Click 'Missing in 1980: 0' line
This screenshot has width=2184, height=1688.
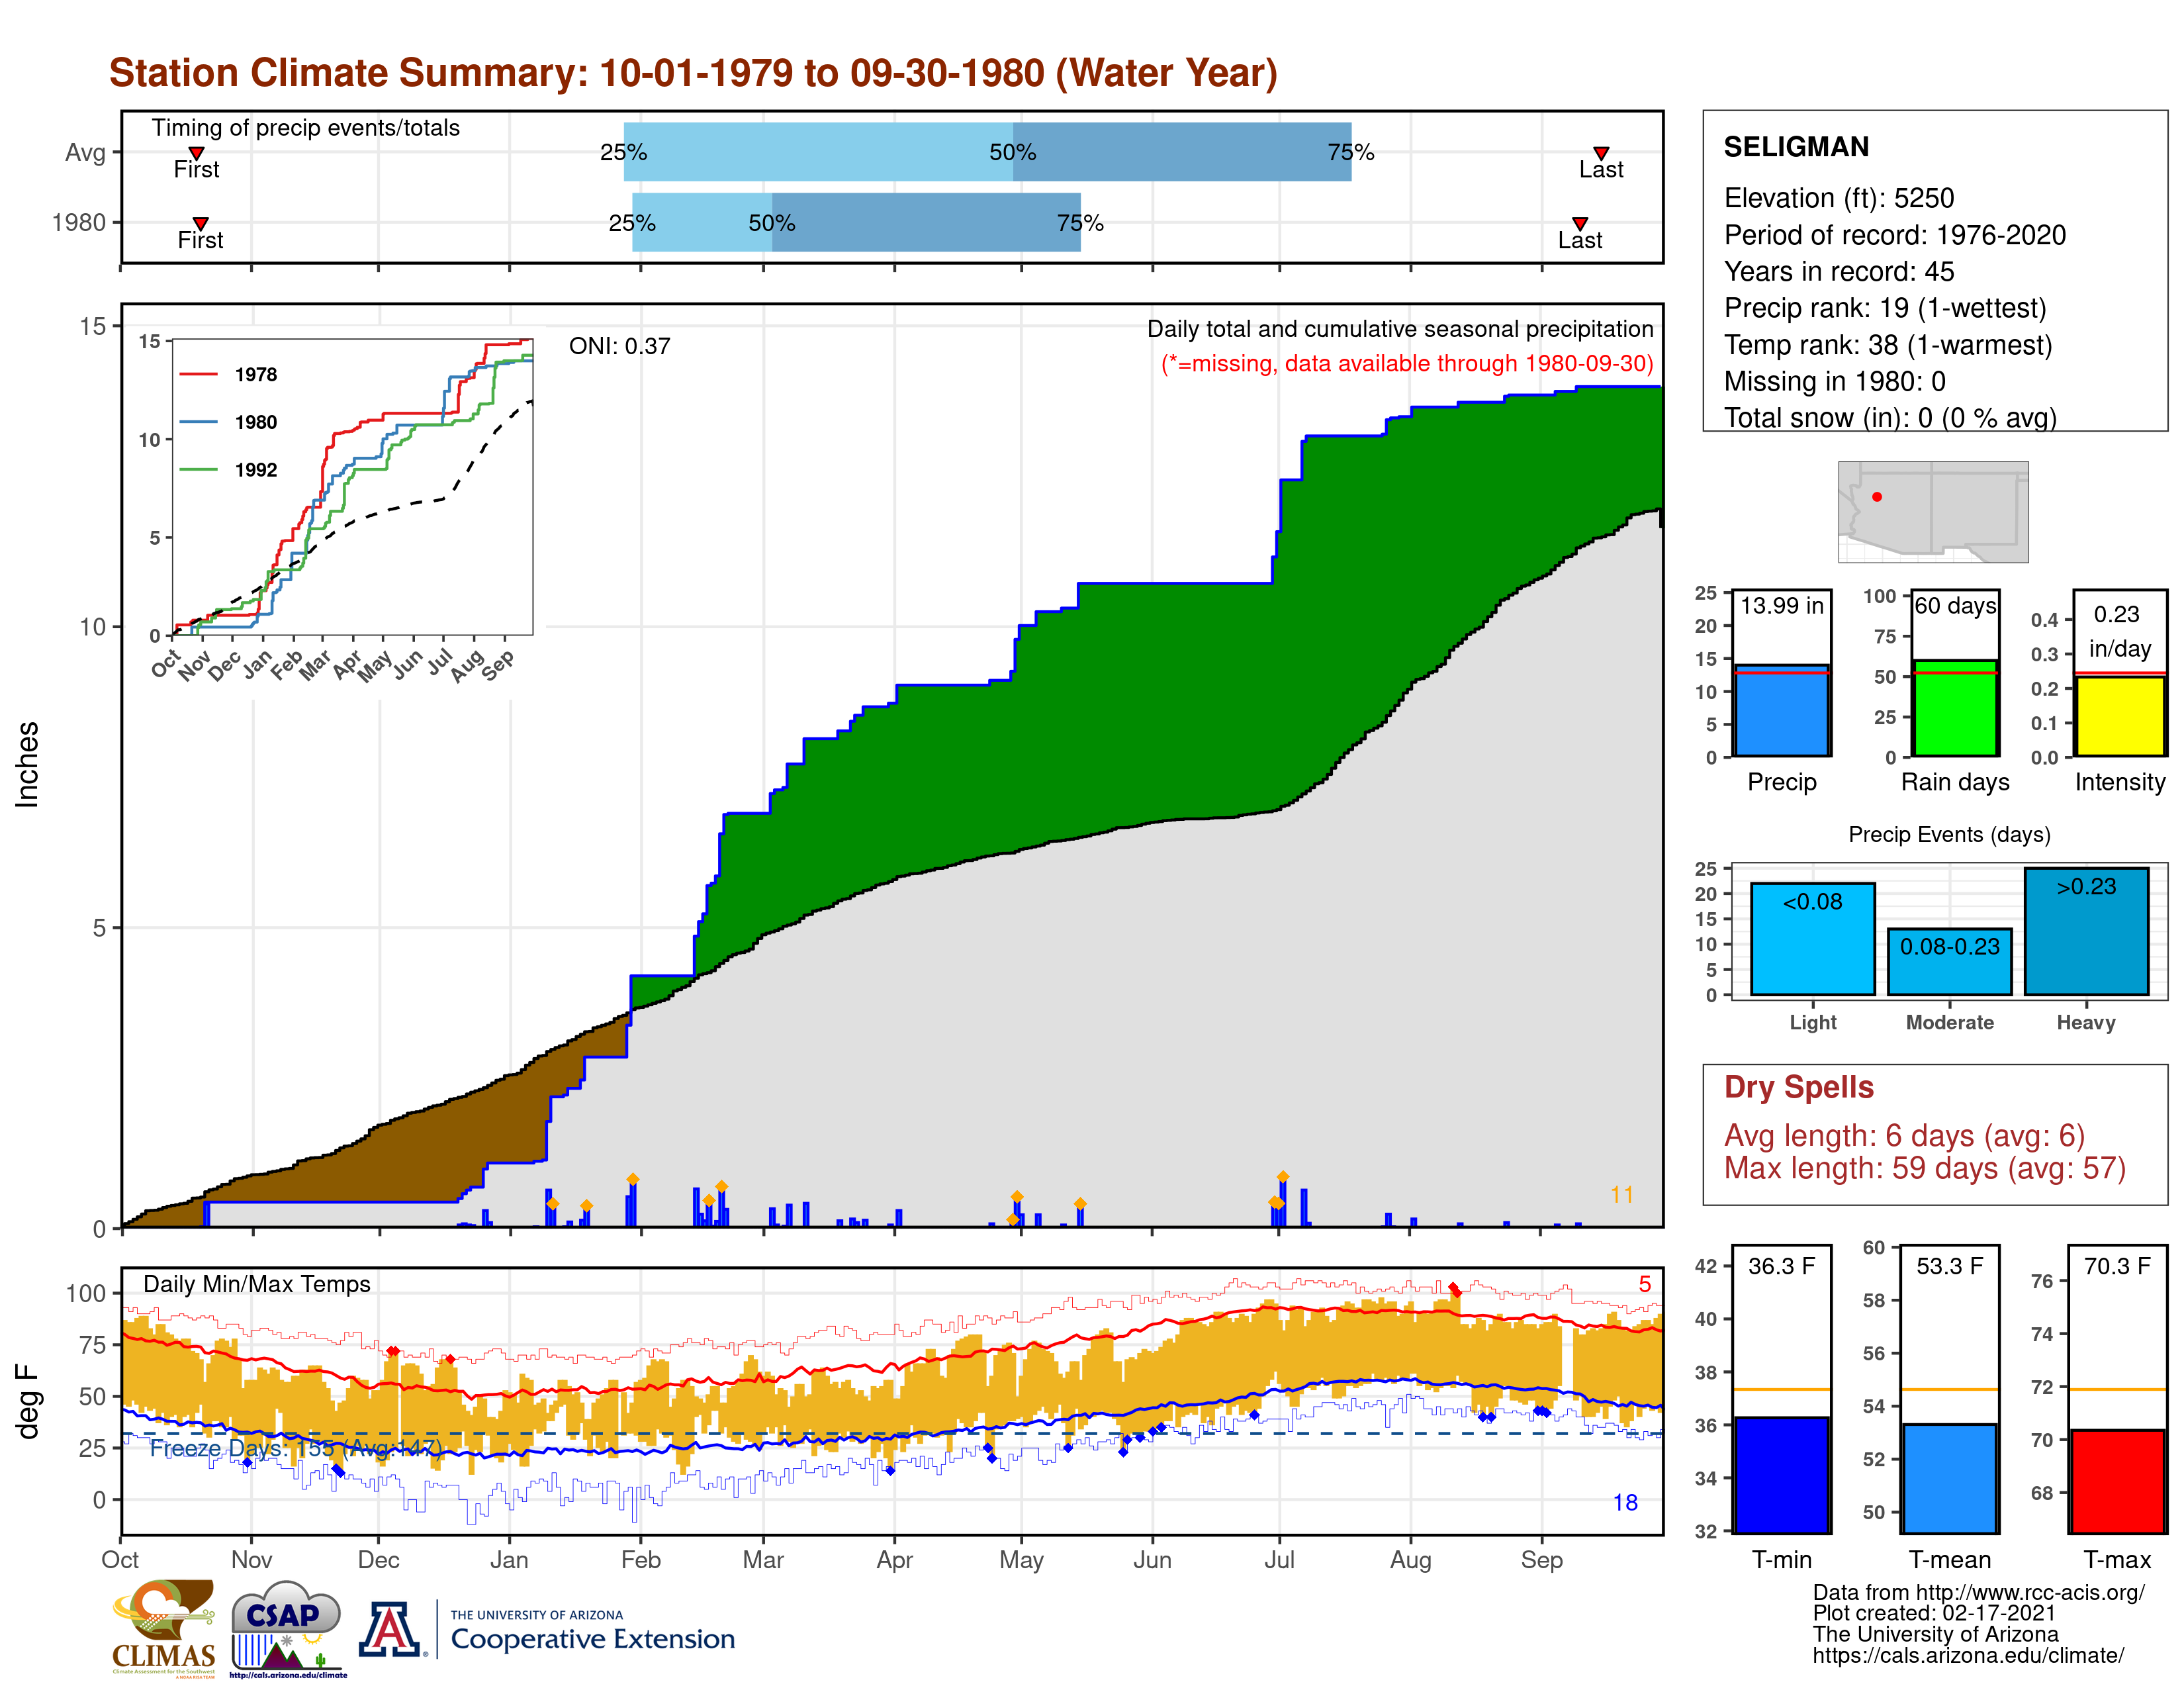(1834, 381)
